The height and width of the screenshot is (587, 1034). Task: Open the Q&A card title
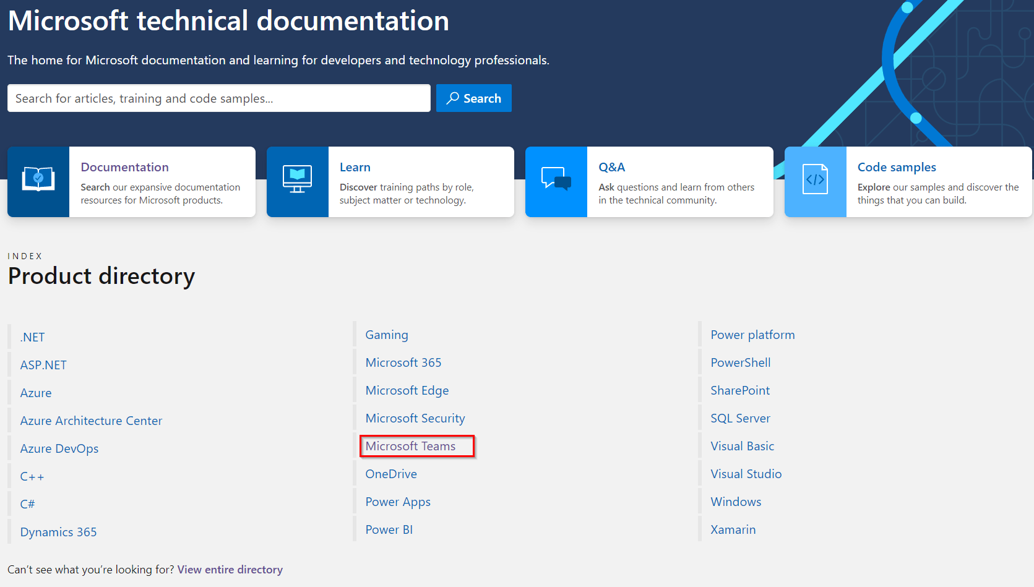(612, 167)
